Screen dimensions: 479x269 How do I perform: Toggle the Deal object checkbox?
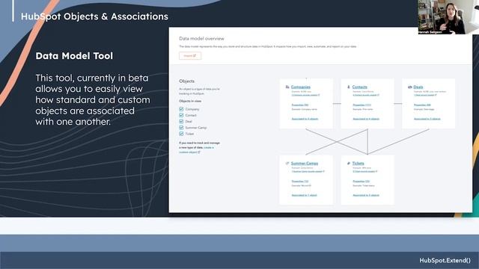point(181,121)
